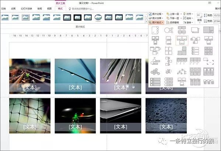
Task: Choose the first picture style in the gallery
Action: [5, 17]
